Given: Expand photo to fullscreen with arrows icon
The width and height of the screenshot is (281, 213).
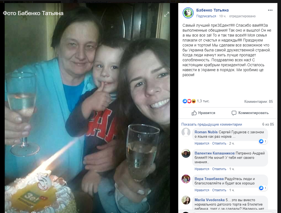Looking at the screenshot, I should pos(167,14).
